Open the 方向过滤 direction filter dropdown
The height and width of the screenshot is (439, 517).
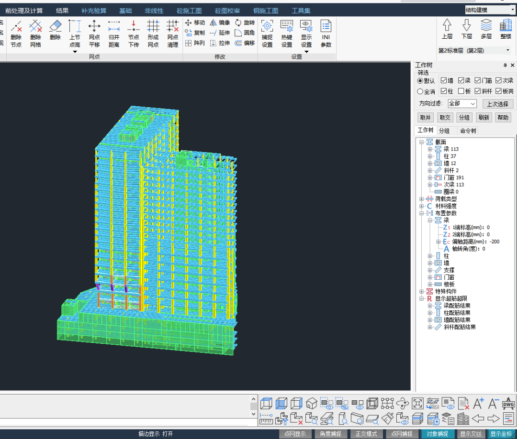click(462, 104)
